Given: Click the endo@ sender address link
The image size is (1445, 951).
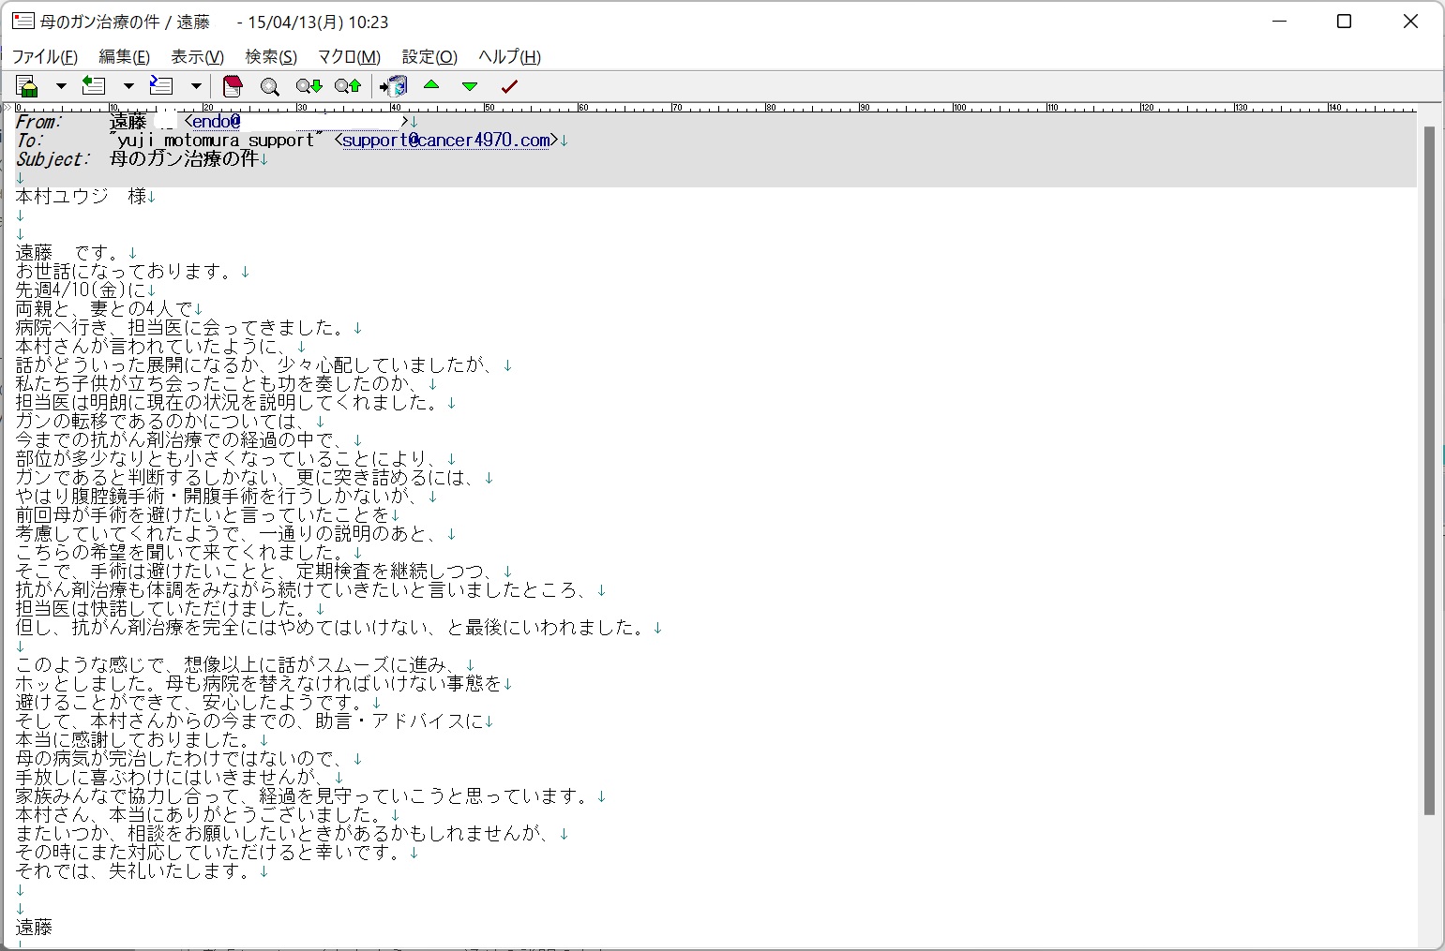Looking at the screenshot, I should coord(216,122).
